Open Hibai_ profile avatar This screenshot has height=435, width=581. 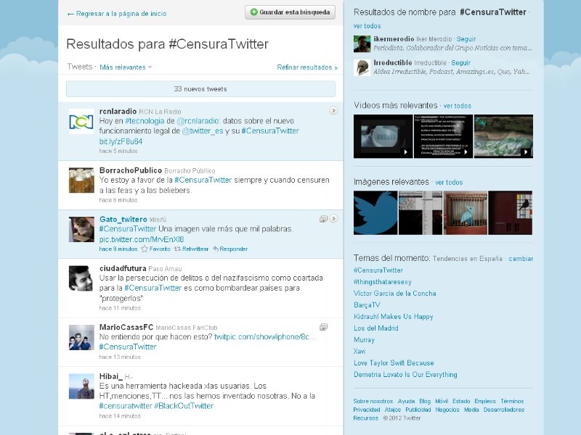[81, 386]
